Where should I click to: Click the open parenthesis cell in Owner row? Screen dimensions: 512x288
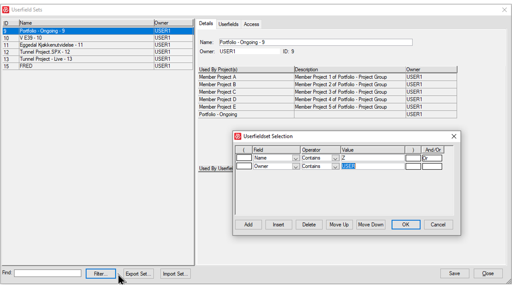tap(244, 166)
